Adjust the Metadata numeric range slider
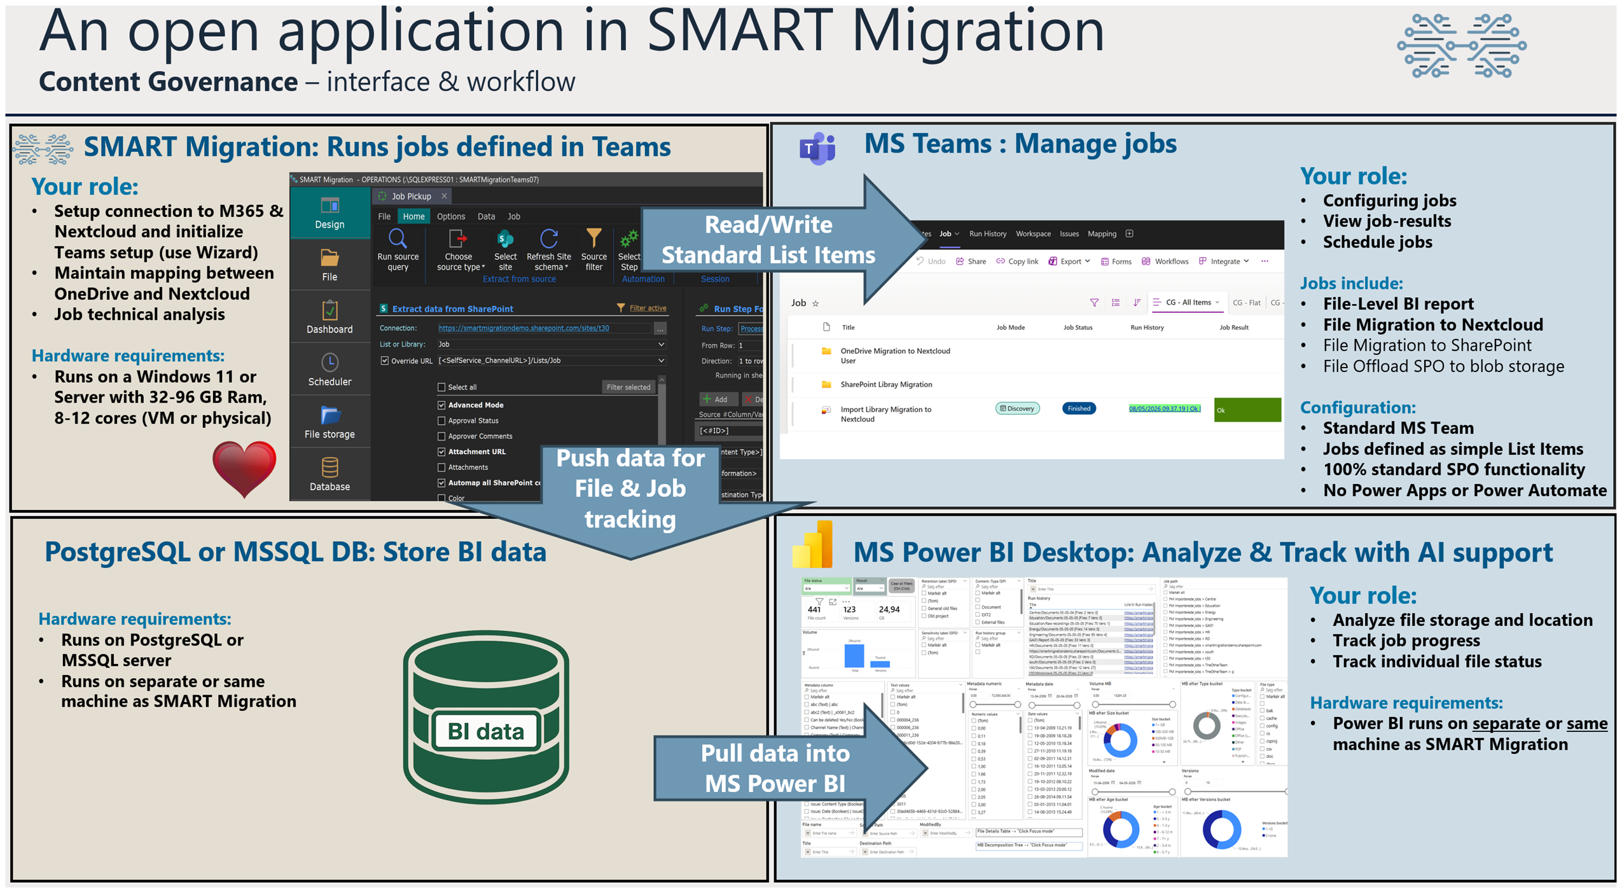The height and width of the screenshot is (893, 1622). point(995,705)
